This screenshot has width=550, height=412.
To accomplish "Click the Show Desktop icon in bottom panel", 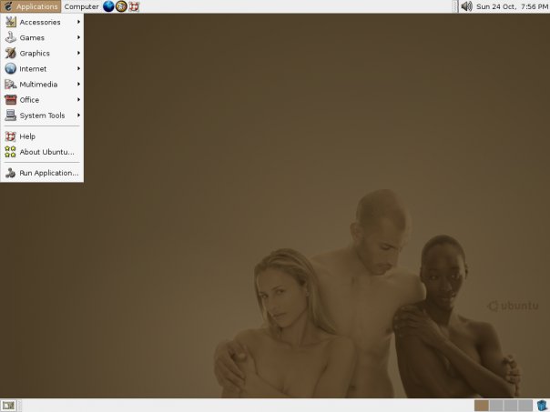I will click(8, 405).
